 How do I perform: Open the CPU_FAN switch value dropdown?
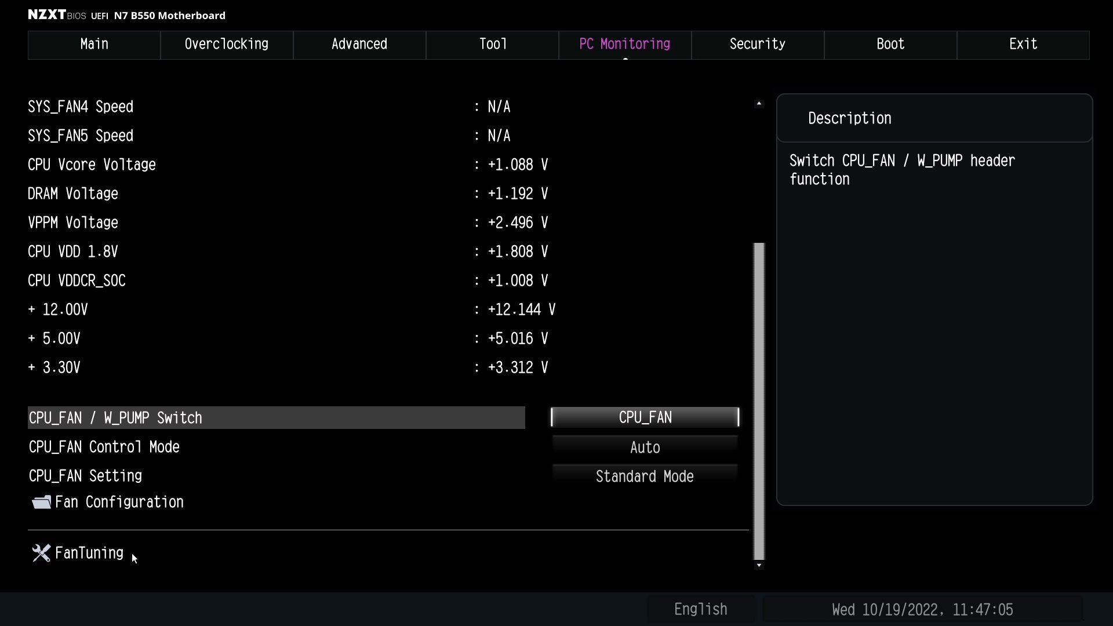[x=645, y=417]
